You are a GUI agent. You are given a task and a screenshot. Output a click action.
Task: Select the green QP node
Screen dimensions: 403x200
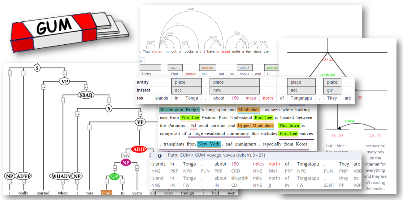[x=114, y=176]
